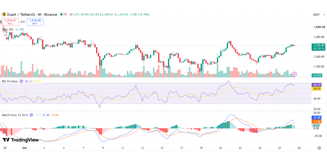Image resolution: width=327 pixels, height=162 pixels.
Task: Click the purple lightning bolt icon
Action: click(x=294, y=74)
